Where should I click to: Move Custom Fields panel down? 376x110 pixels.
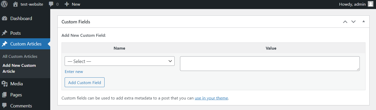(353, 22)
